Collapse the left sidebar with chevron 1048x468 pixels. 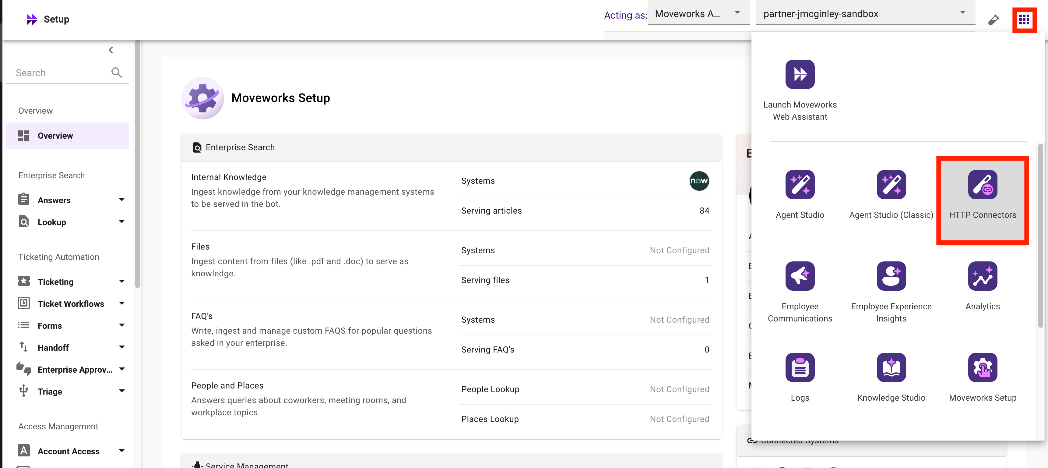[111, 50]
